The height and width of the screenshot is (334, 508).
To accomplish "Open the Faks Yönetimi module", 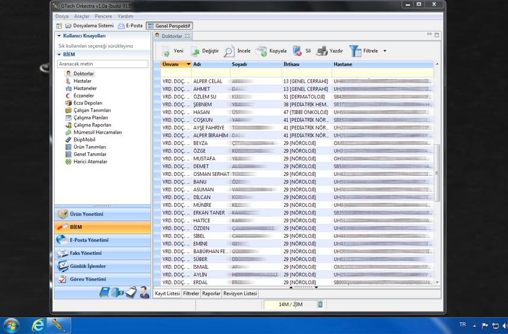I will pyautogui.click(x=102, y=253).
